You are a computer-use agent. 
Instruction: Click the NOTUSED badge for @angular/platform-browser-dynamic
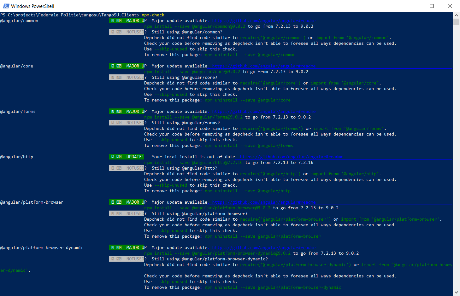(127, 259)
